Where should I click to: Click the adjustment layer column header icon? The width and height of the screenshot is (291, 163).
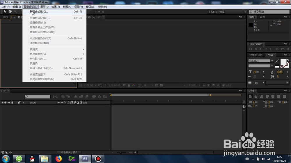[78, 102]
